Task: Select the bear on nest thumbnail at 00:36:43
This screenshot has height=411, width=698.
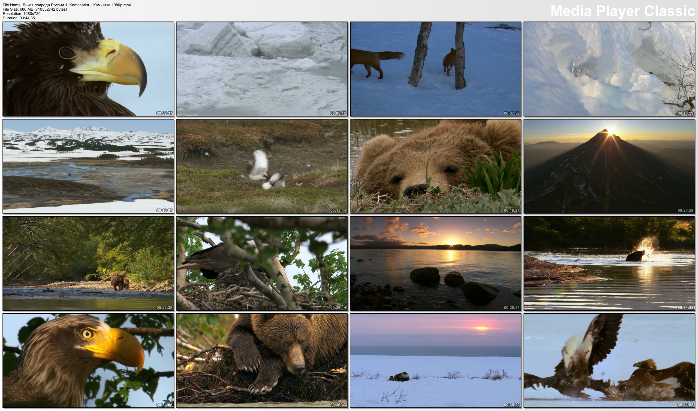Action: click(262, 360)
